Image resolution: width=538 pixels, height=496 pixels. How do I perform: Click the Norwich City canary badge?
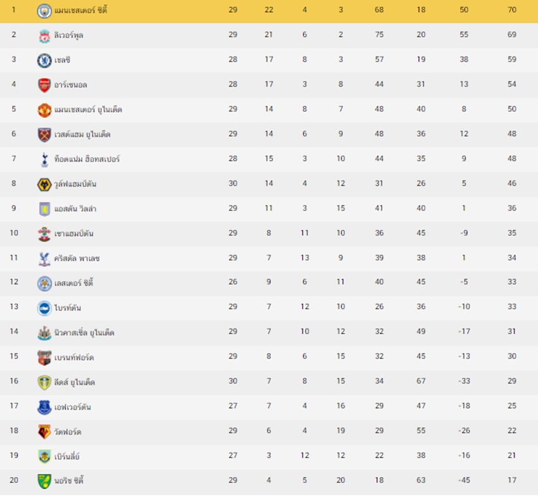pos(44,481)
